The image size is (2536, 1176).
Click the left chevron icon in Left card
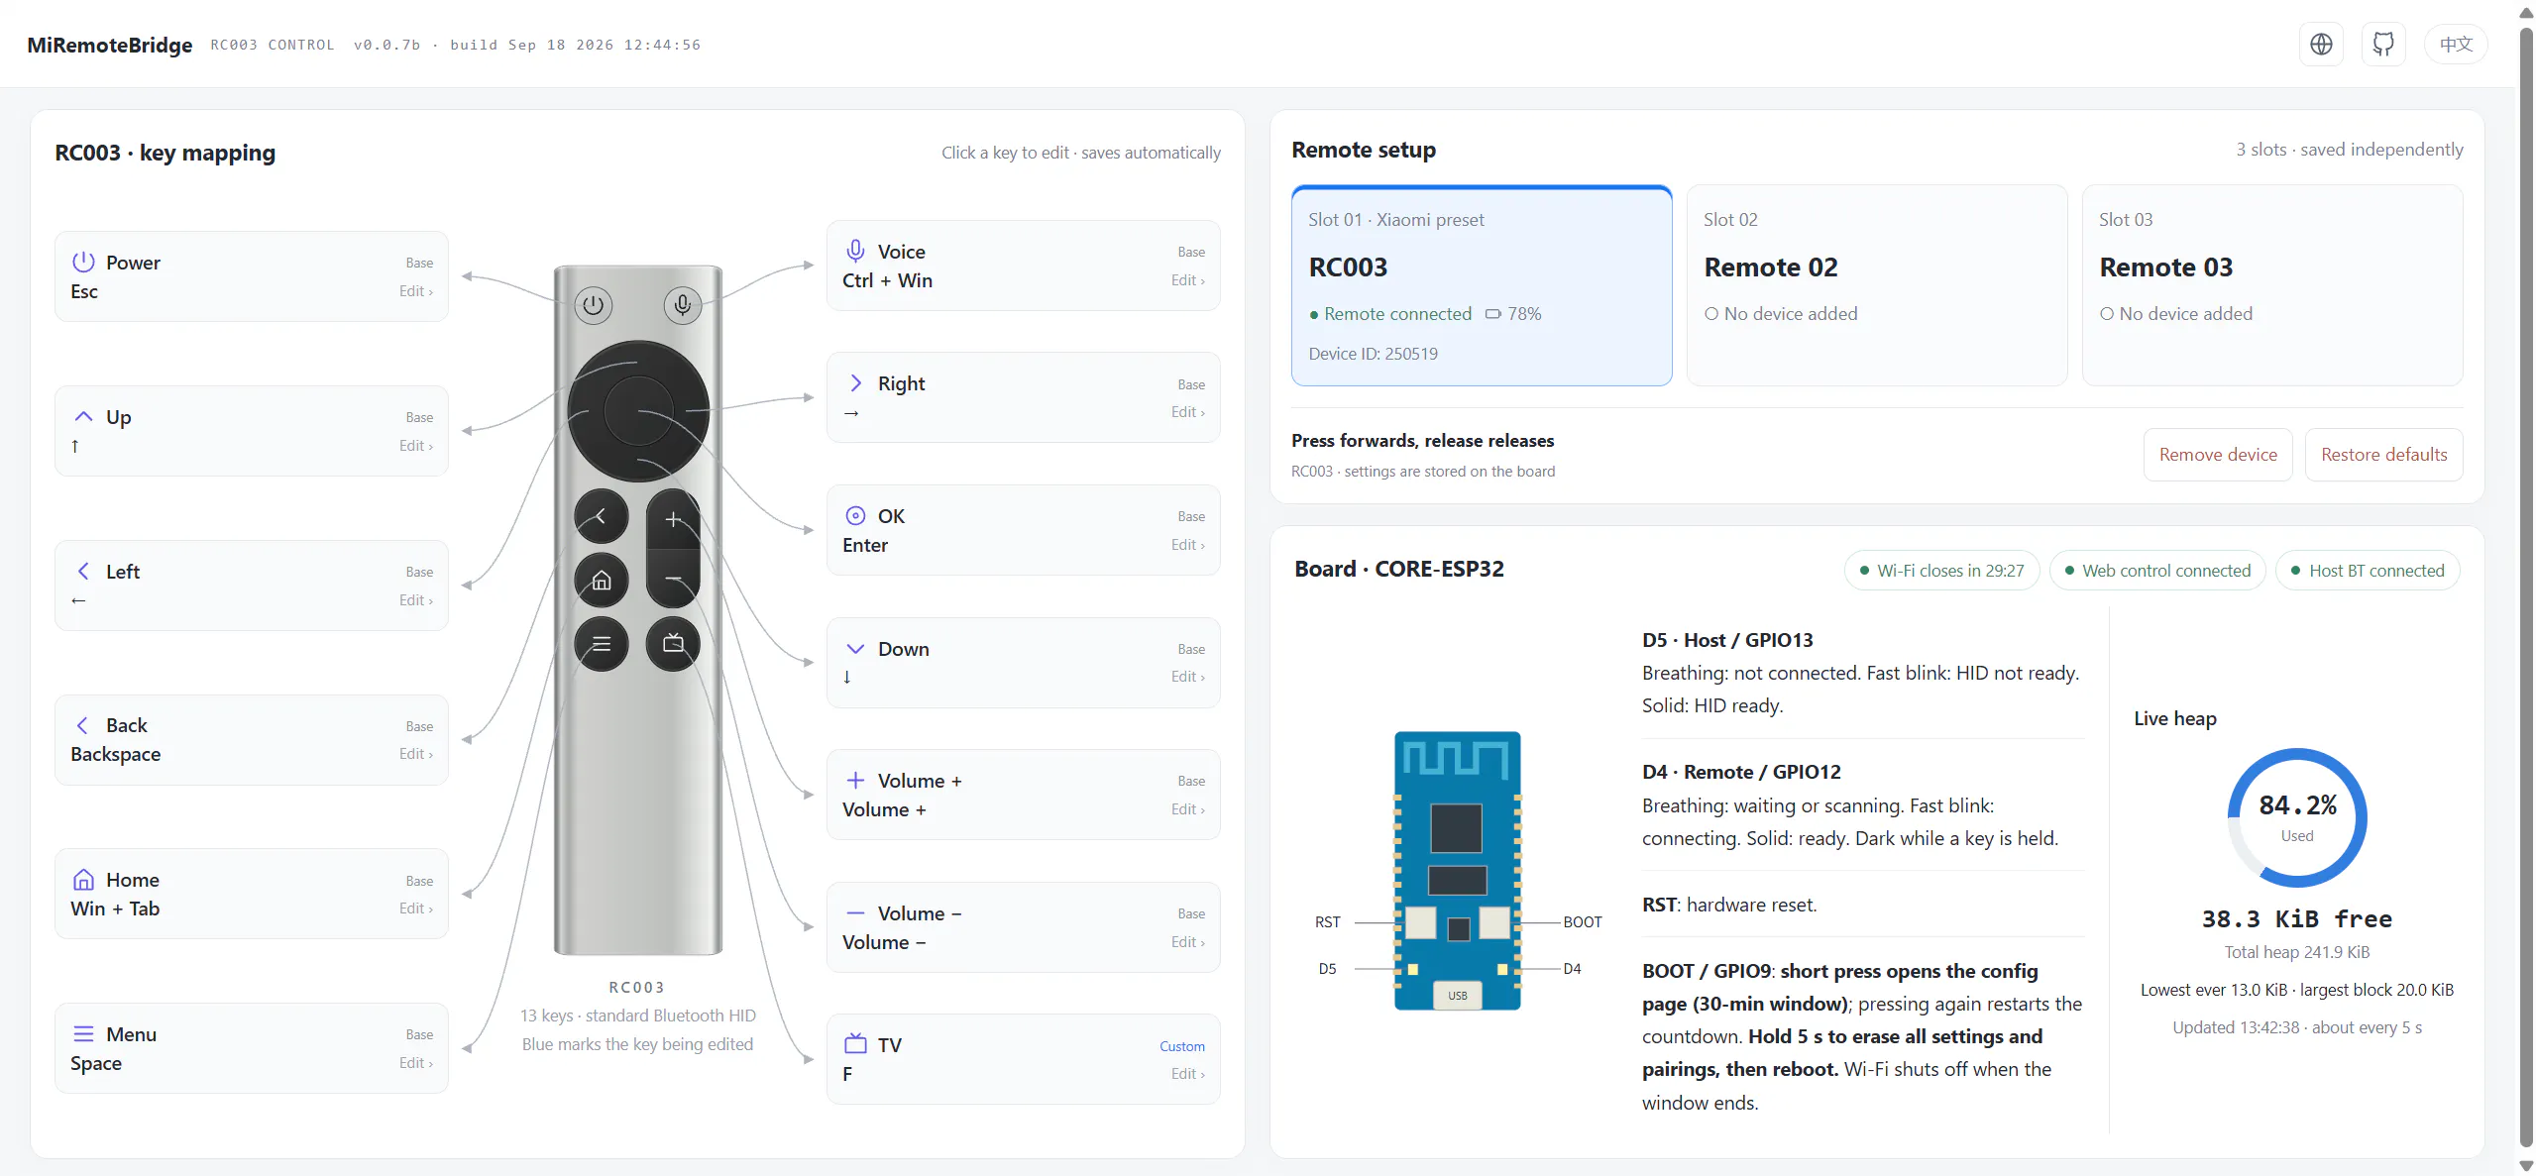[83, 572]
